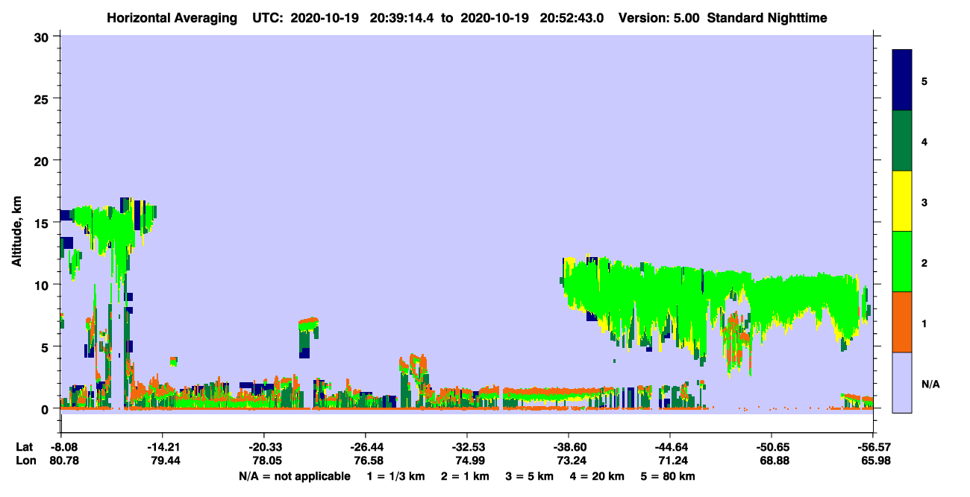Click latitude value -44.64
This screenshot has width=970, height=497.
point(670,447)
